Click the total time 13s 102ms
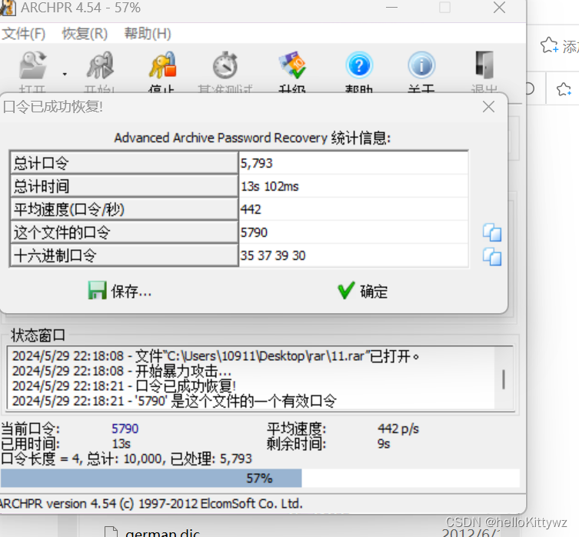The height and width of the screenshot is (537, 579). 270,186
